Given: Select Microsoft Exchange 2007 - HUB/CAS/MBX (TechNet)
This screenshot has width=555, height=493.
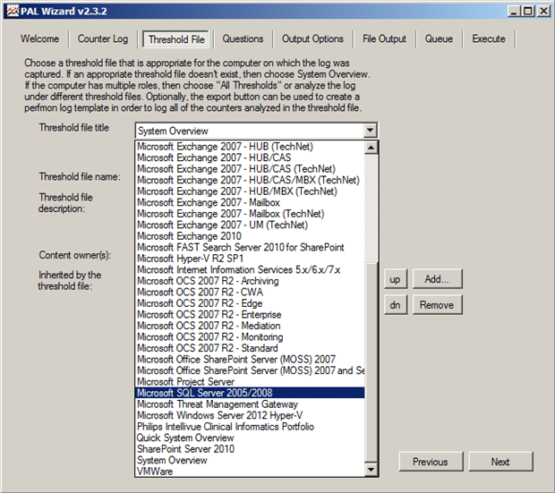Looking at the screenshot, I should point(250,180).
